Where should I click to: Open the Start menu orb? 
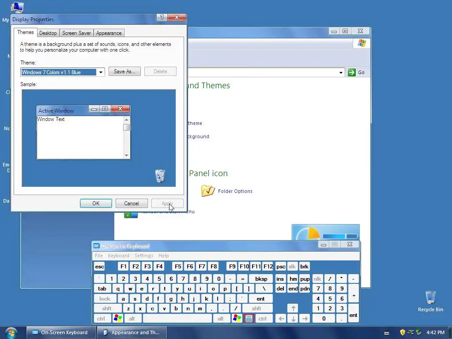pyautogui.click(x=11, y=333)
